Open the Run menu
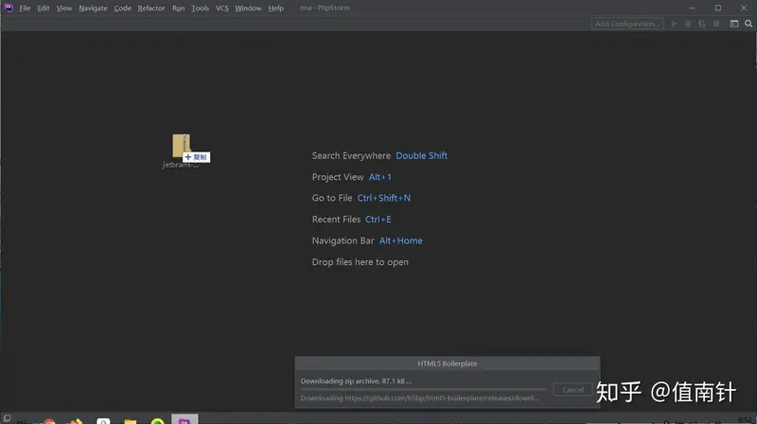 point(178,9)
